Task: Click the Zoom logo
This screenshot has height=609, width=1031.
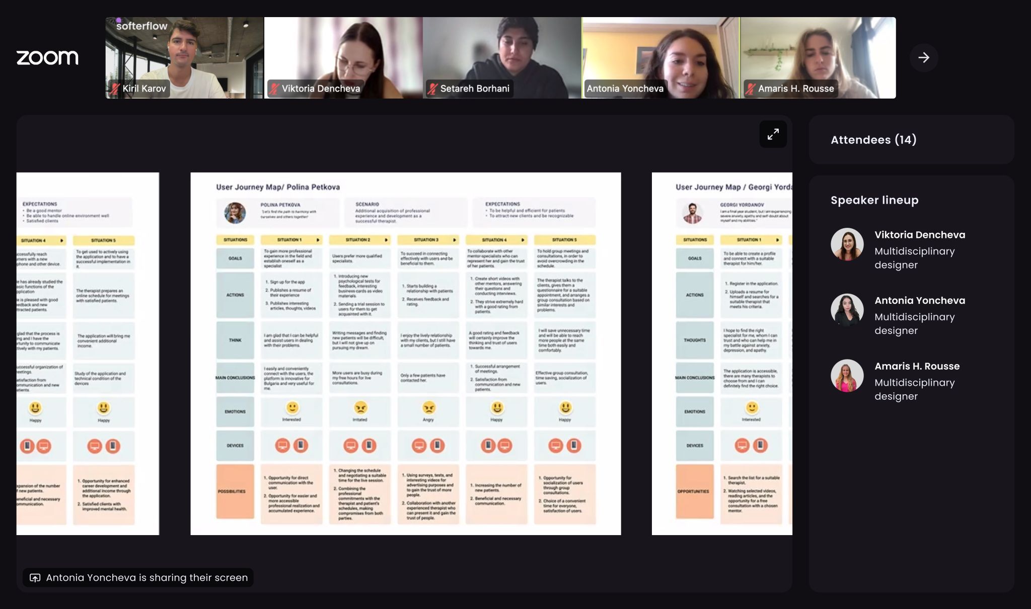Action: coord(47,58)
